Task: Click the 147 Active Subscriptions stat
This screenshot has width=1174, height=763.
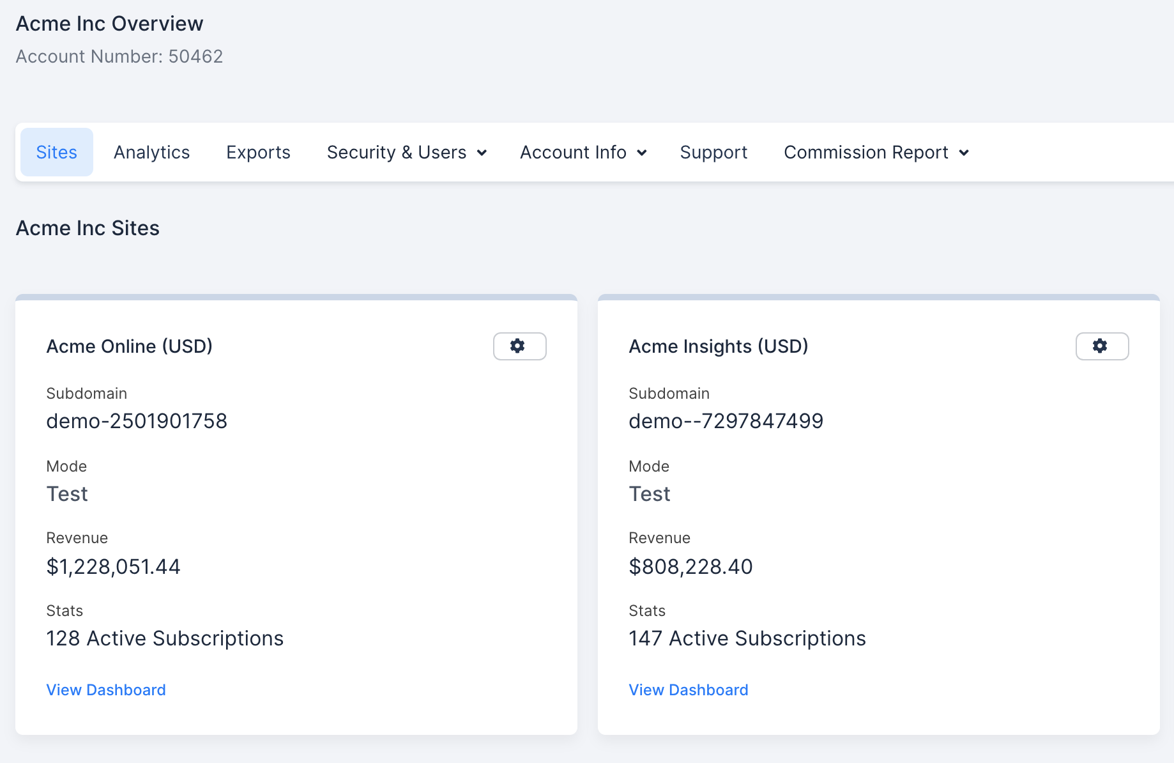Action: click(747, 638)
